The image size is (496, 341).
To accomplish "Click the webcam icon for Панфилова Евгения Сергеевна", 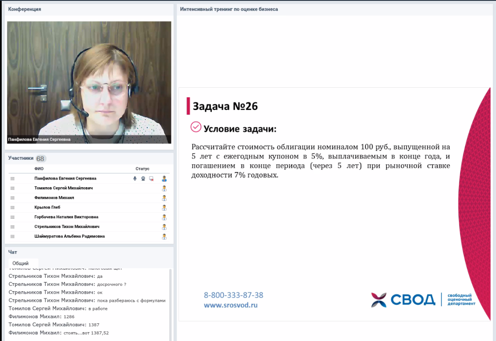I will [x=143, y=179].
